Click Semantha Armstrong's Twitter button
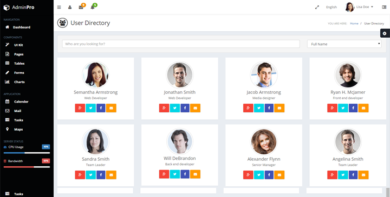This screenshot has width=390, height=197. (90, 108)
